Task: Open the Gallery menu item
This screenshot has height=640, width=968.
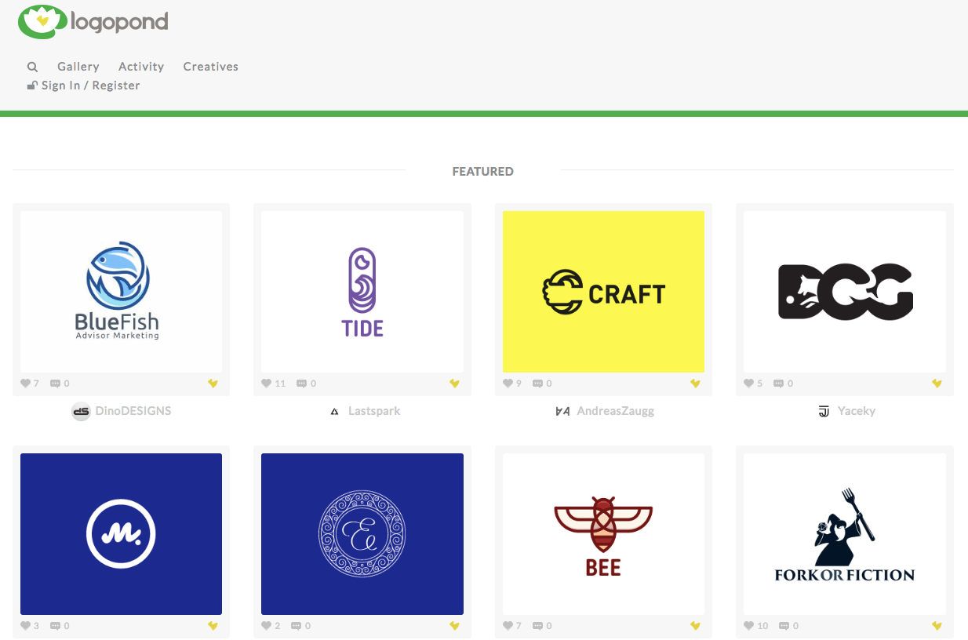Action: (78, 67)
